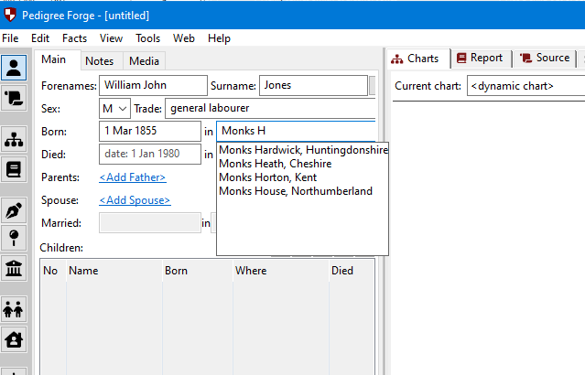Pick Monks Hardwick, Huntingdonshire suggestion
Screen dimensions: 585x375
(x=303, y=150)
